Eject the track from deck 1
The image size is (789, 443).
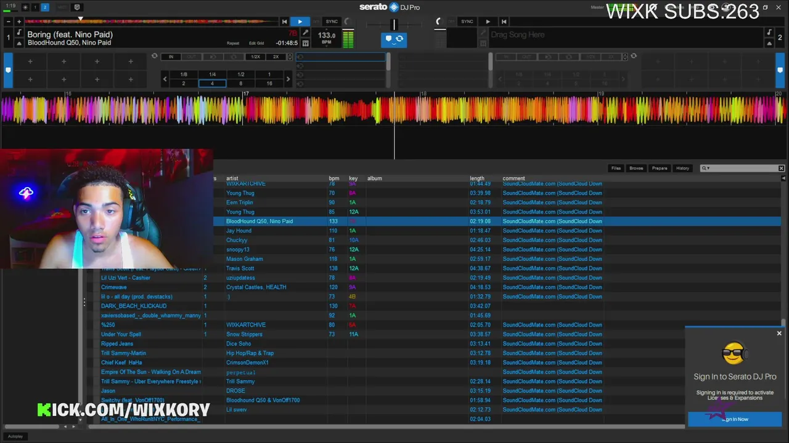pyautogui.click(x=19, y=43)
